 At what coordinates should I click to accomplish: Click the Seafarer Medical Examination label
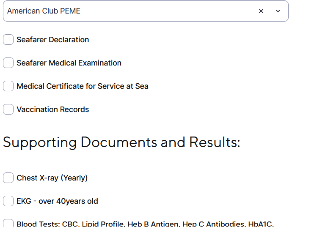[69, 63]
